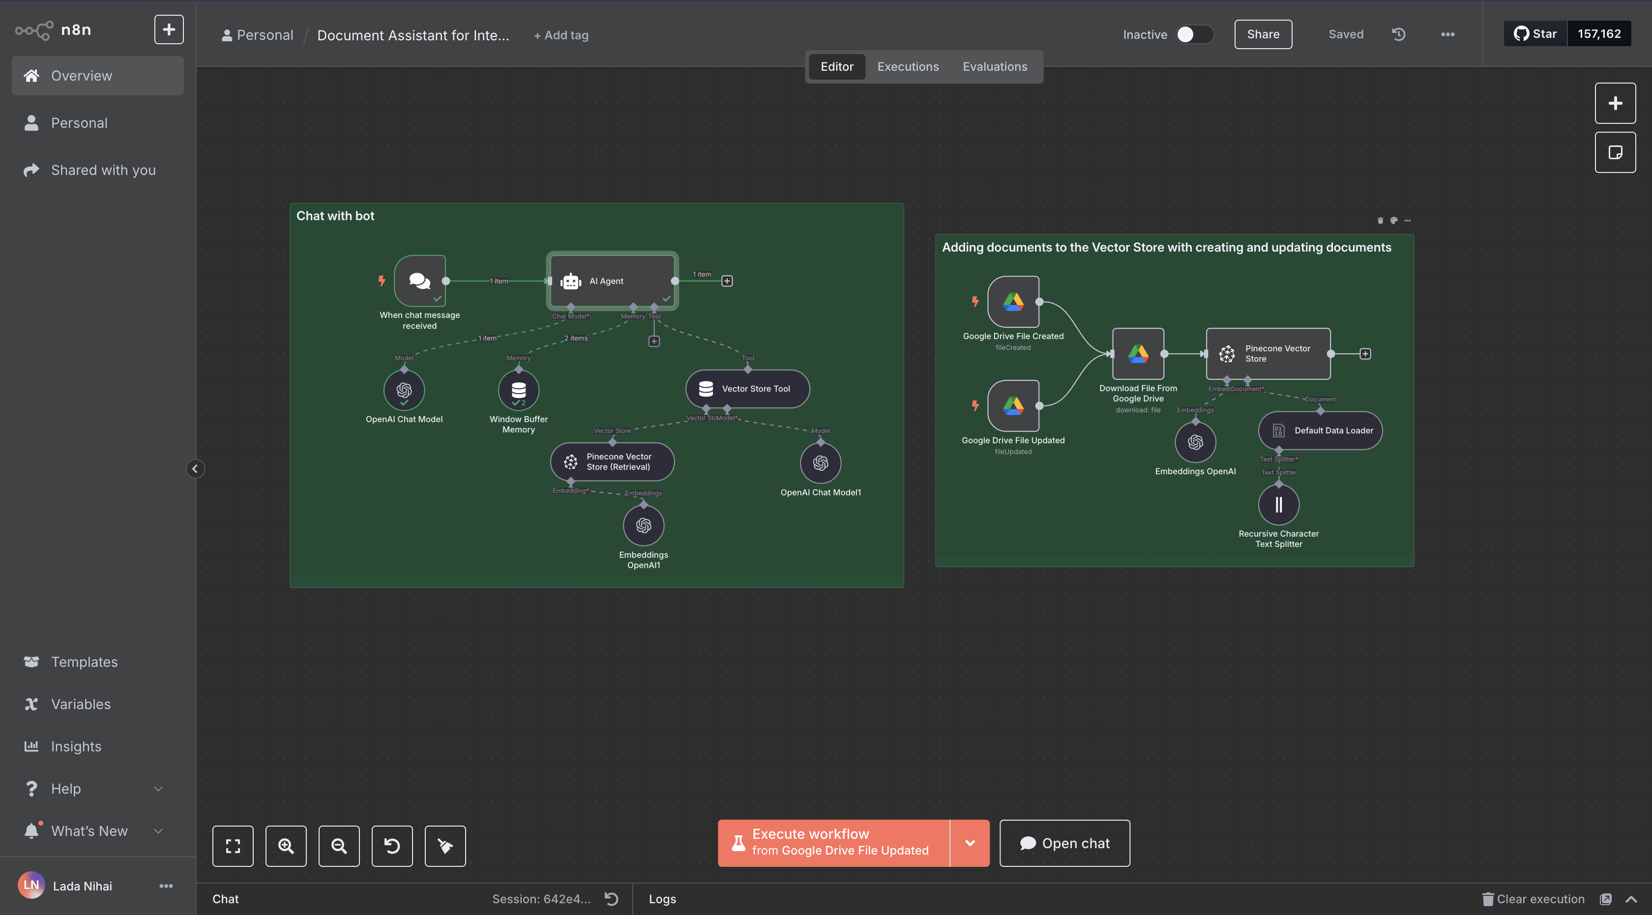Reset chat session refresh icon
1652x915 pixels.
tap(611, 899)
